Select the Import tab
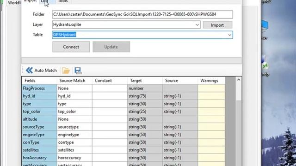The width and height of the screenshot is (296, 166). pyautogui.click(x=30, y=1)
